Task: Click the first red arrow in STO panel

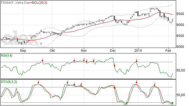Action: pyautogui.click(x=38, y=82)
